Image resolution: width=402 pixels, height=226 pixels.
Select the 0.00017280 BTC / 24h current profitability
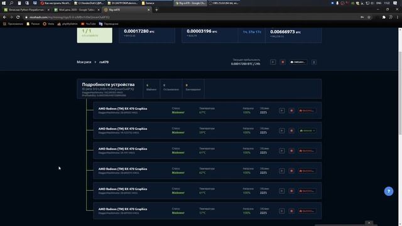tap(246, 64)
